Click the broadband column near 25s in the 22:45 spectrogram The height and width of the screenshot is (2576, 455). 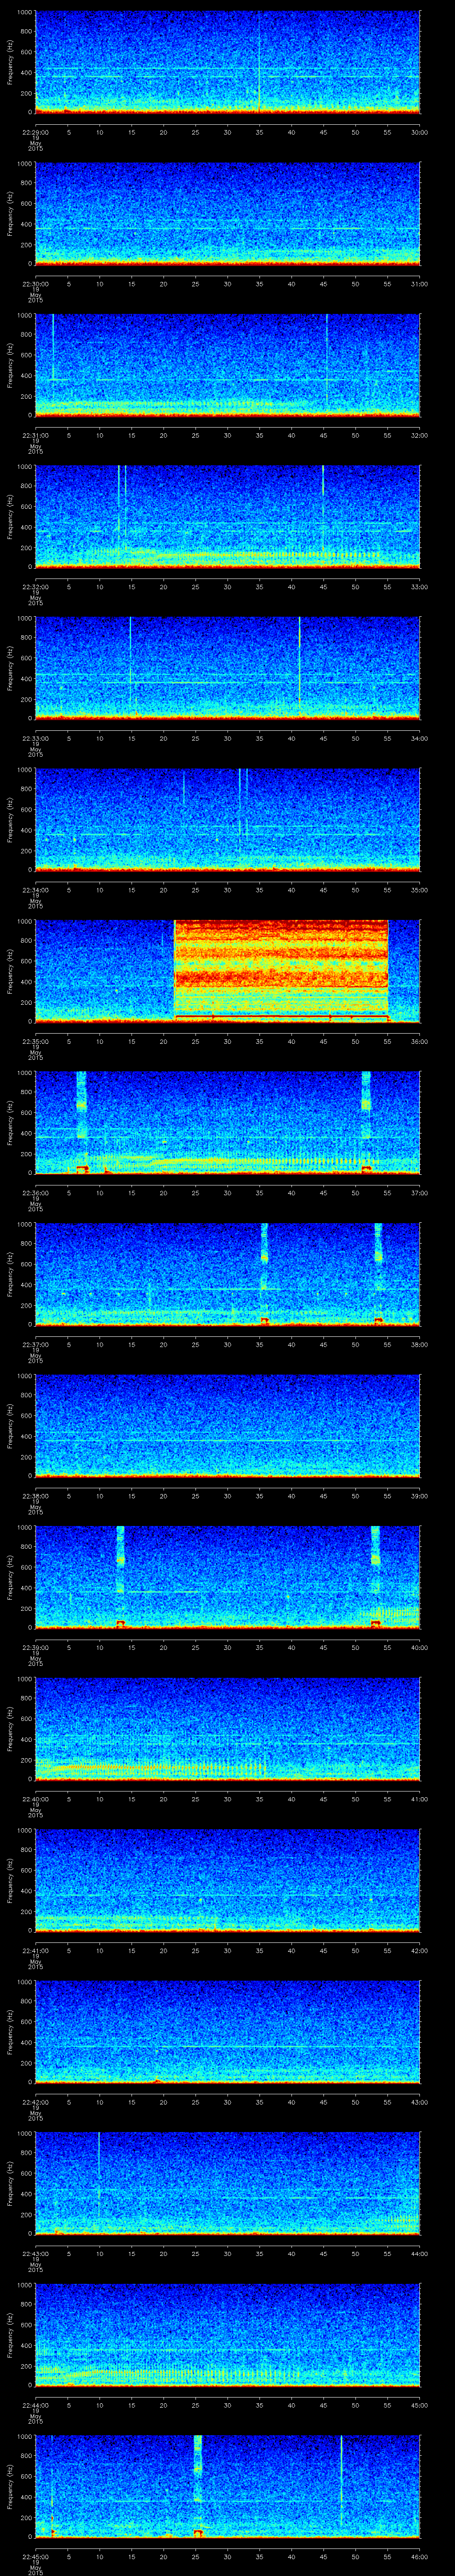click(198, 2485)
